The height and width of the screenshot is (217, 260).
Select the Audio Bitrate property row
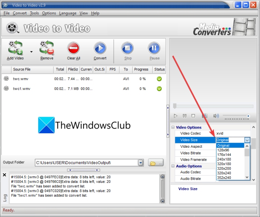(195, 179)
